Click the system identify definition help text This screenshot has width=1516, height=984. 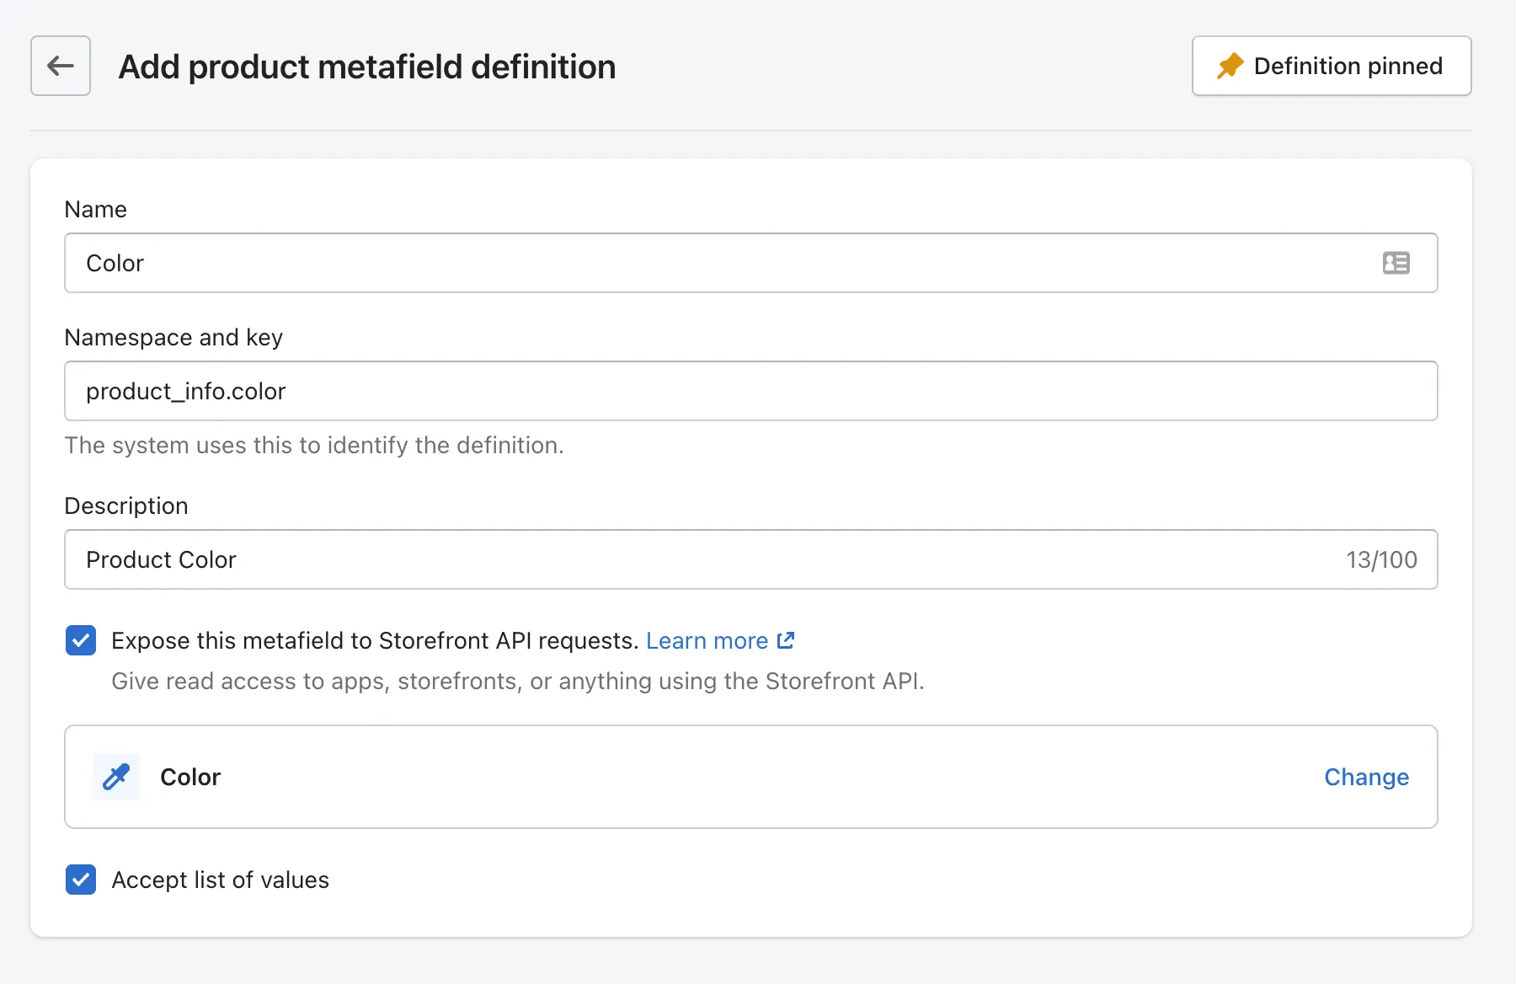click(x=314, y=445)
